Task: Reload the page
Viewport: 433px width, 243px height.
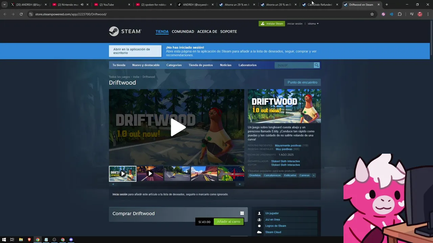Action: 21,14
